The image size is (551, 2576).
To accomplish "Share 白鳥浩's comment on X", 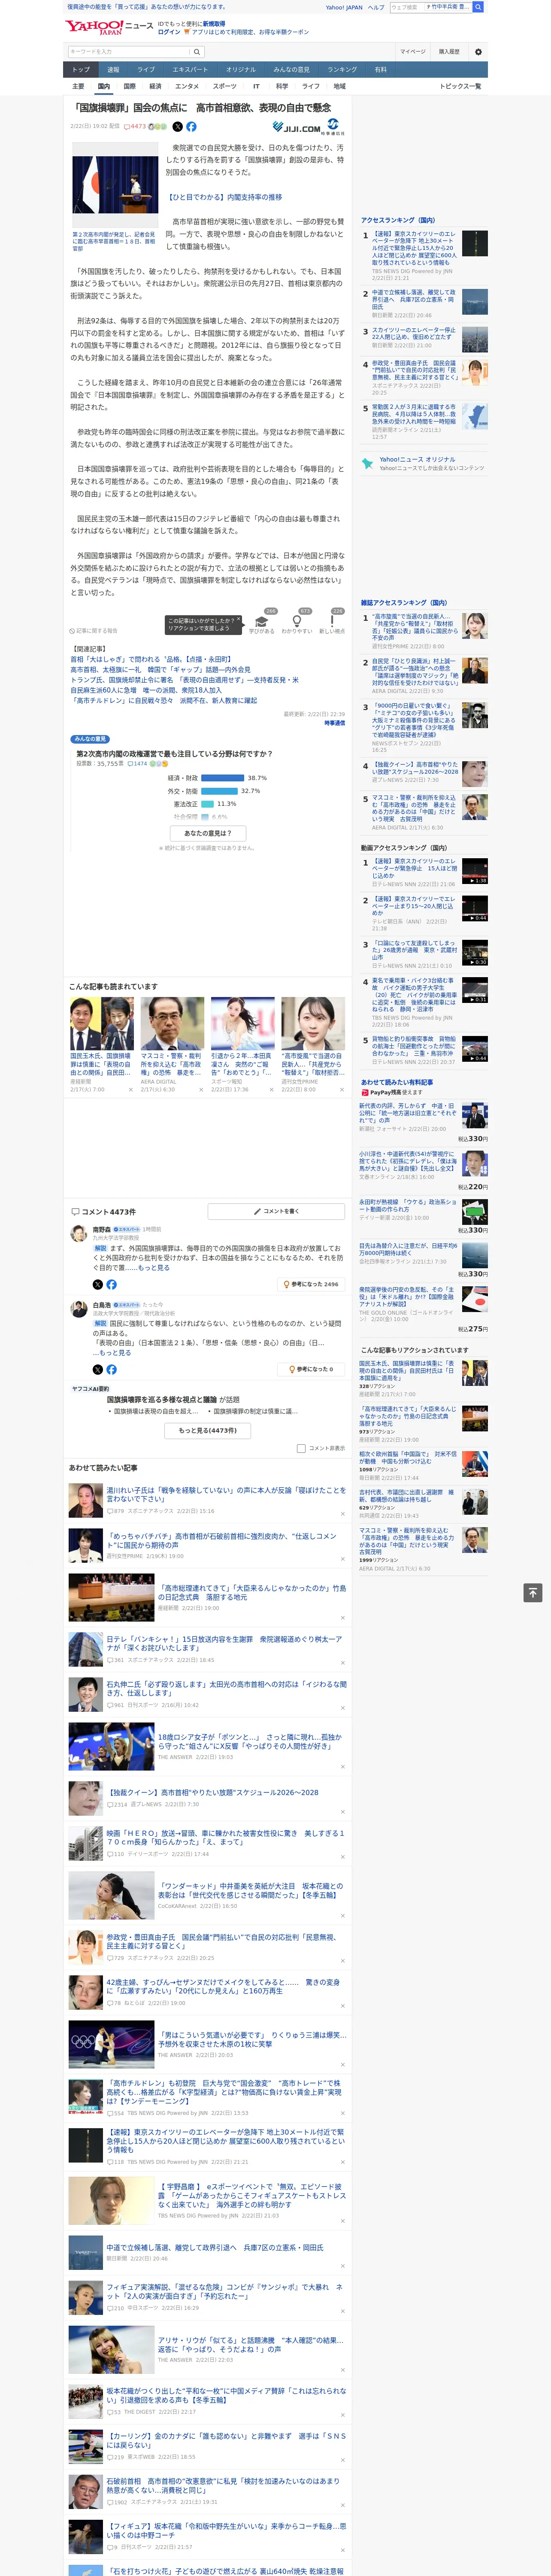I will point(97,1369).
